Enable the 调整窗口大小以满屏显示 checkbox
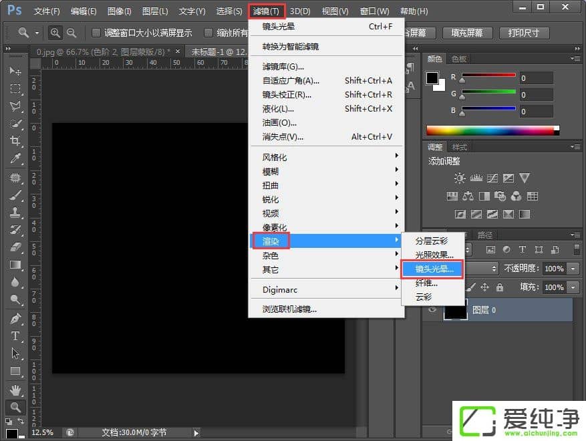This screenshot has height=441, width=586. (96, 31)
